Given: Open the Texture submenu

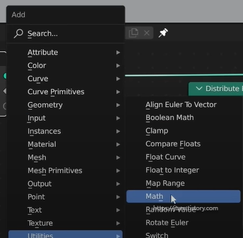Looking at the screenshot, I should (66, 223).
